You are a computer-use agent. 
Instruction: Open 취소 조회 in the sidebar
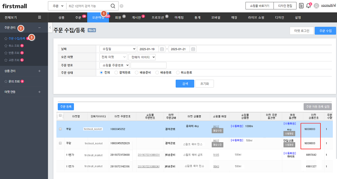pyautogui.click(x=14, y=46)
